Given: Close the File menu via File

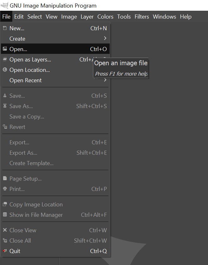Looking at the screenshot, I should click(x=6, y=17).
